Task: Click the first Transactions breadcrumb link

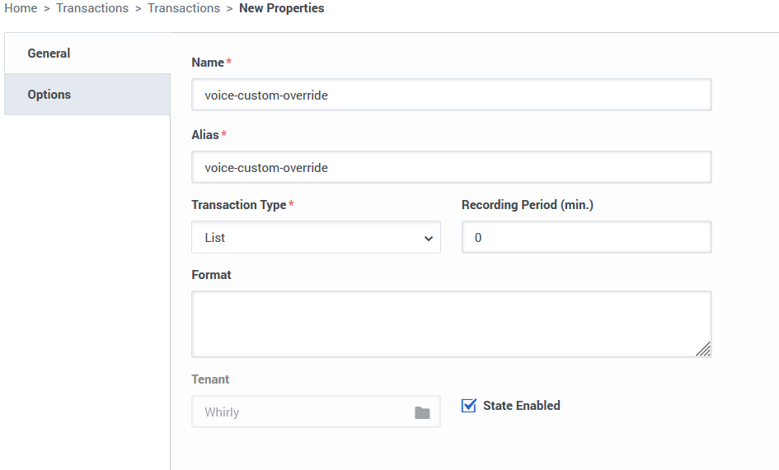Action: pos(92,8)
